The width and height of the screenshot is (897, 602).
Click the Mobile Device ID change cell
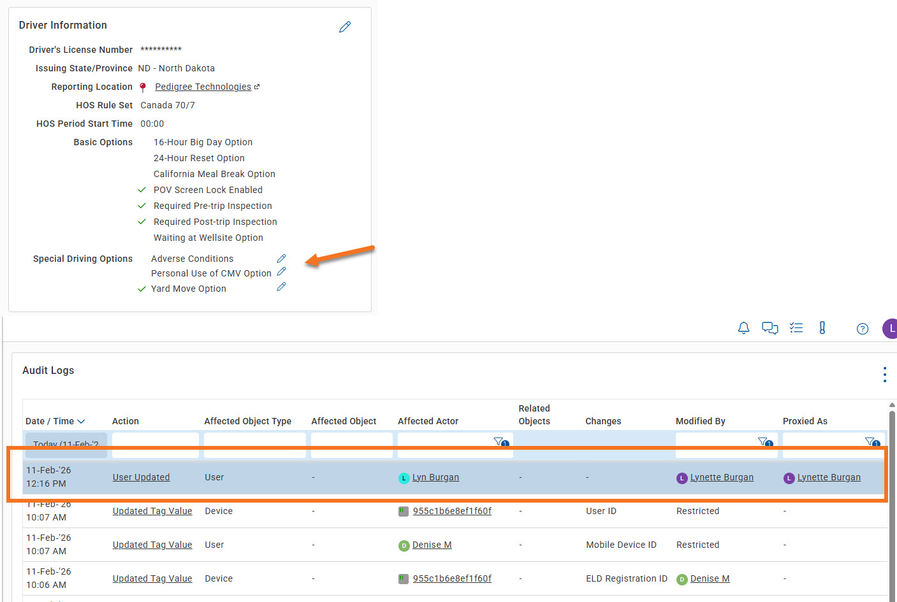tap(621, 545)
